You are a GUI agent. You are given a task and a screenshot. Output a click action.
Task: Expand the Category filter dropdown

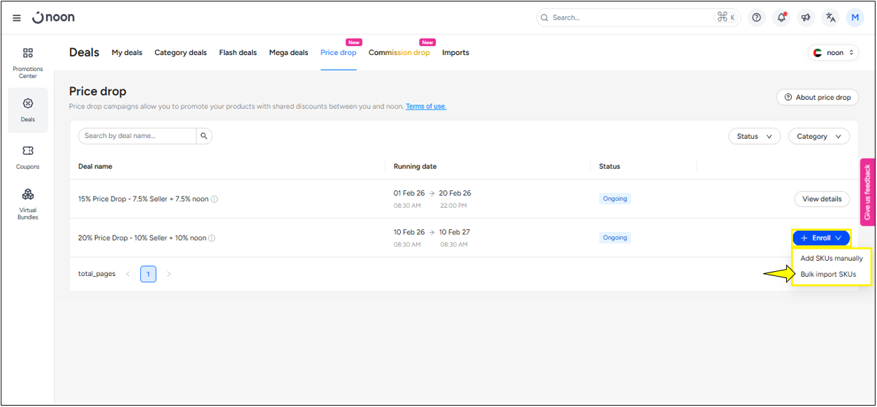pyautogui.click(x=819, y=137)
